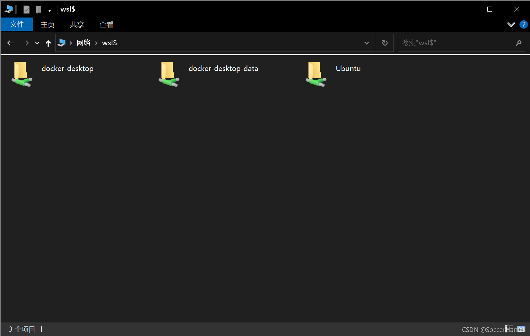Click the wsl$ breadcrumb segment

point(109,43)
